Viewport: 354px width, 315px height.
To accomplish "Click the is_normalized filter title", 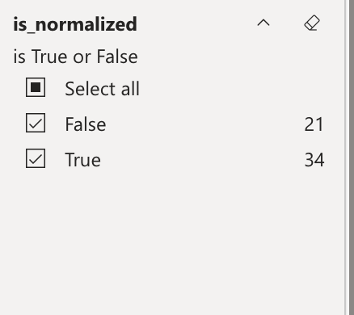I will [x=75, y=24].
